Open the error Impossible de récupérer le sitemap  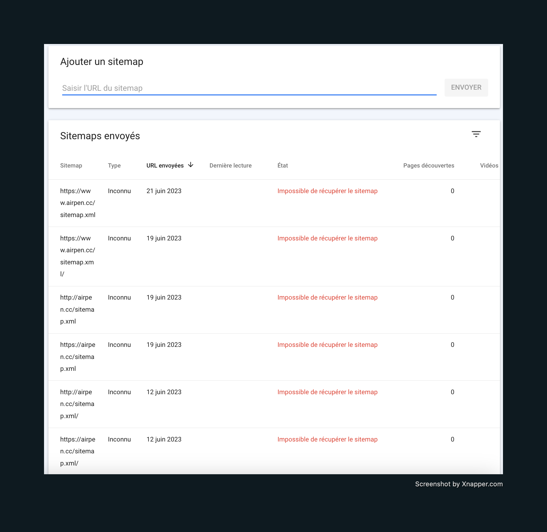tap(327, 191)
